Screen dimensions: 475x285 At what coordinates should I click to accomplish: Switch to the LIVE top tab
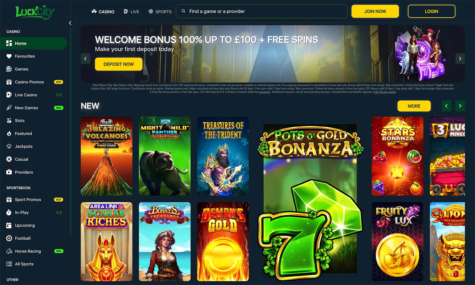click(132, 12)
